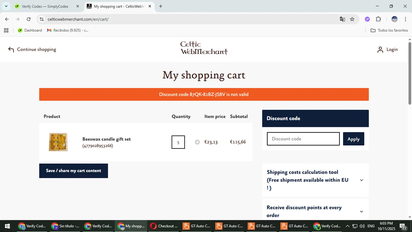The image size is (412, 232).
Task: Open the tab search dropdown arrow
Action: click(6, 6)
